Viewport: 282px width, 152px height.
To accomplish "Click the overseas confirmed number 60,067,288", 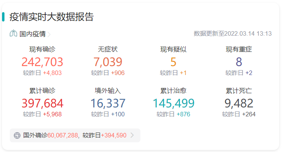I will (63, 135).
